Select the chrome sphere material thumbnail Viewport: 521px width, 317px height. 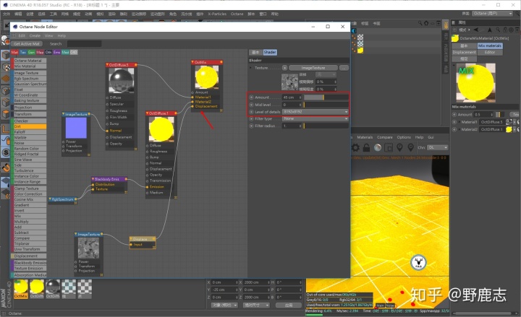[x=53, y=287]
